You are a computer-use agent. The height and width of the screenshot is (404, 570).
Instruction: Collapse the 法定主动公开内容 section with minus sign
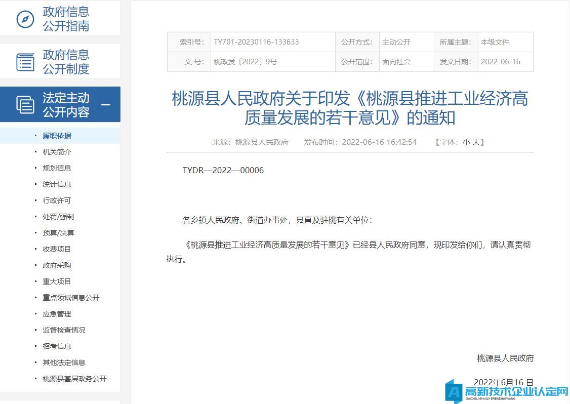coord(106,105)
